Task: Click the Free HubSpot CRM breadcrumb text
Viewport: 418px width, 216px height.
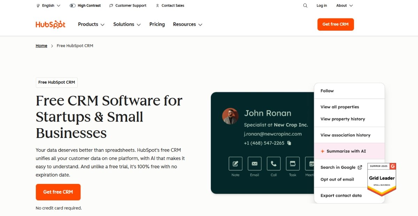Action: coord(75,46)
